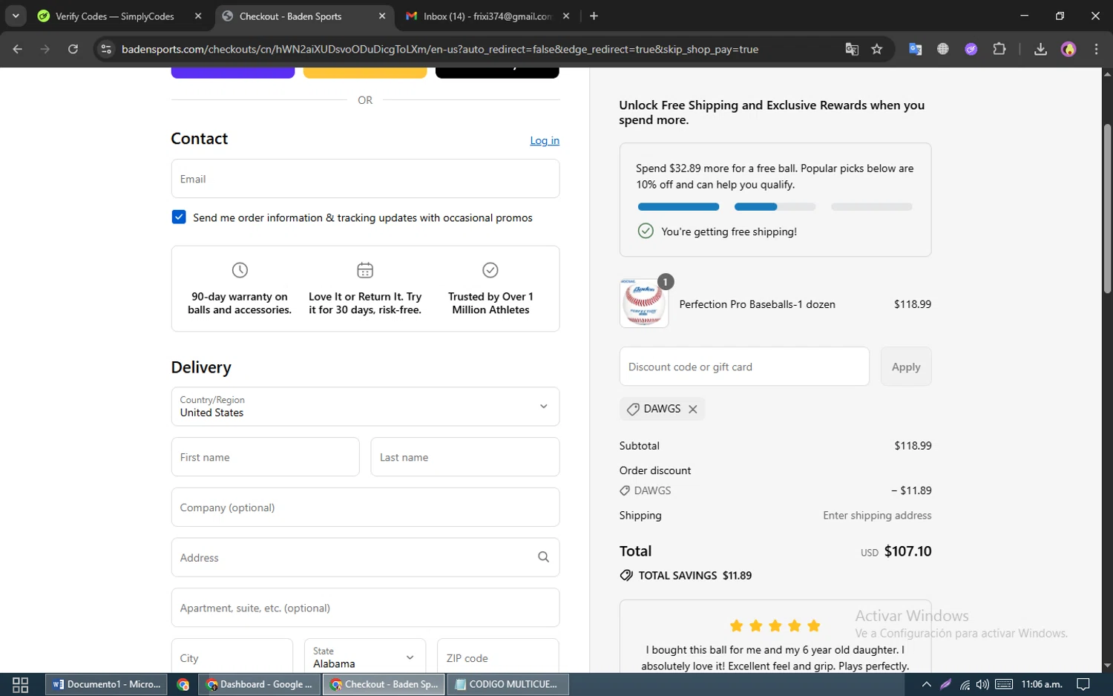1113x696 pixels.
Task: Remove the DAWGS discount code
Action: tap(693, 409)
